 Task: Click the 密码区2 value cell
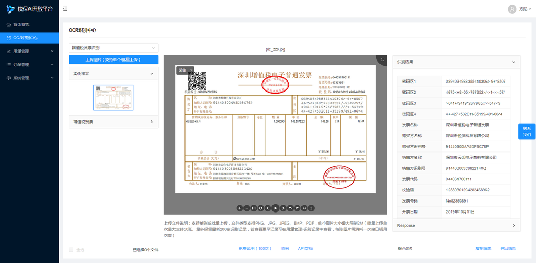point(475,92)
